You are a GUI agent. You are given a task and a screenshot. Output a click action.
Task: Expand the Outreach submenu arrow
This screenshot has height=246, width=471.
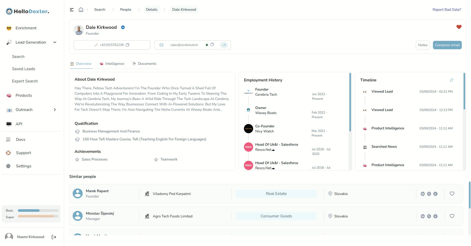pyautogui.click(x=55, y=110)
